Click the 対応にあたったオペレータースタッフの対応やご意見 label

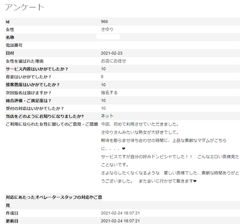(54, 201)
